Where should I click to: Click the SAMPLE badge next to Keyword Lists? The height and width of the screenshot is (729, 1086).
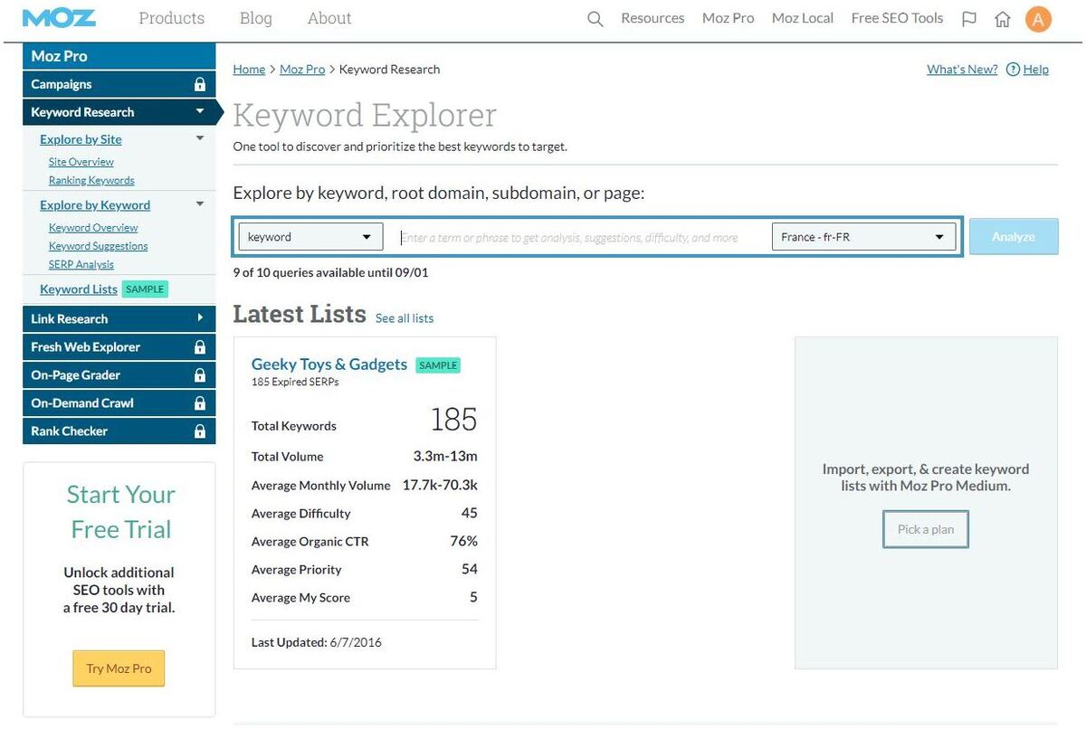(x=145, y=289)
